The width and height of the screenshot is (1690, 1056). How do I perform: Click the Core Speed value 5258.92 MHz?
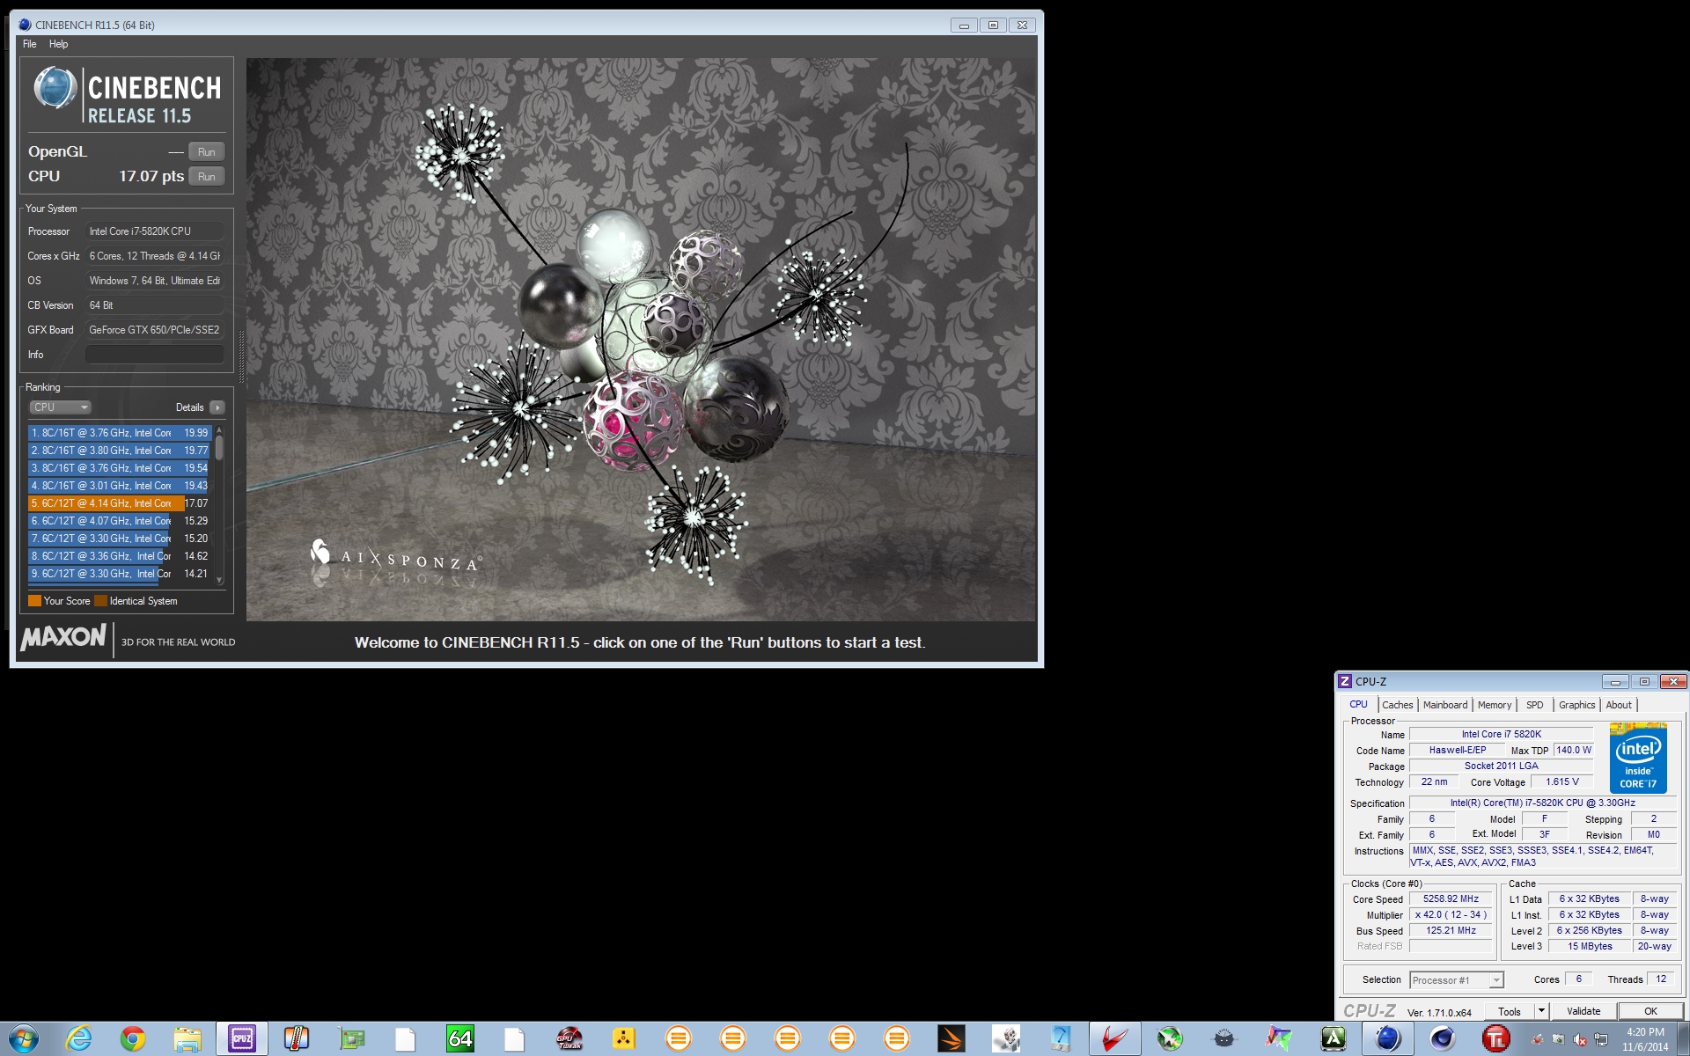point(1451,899)
